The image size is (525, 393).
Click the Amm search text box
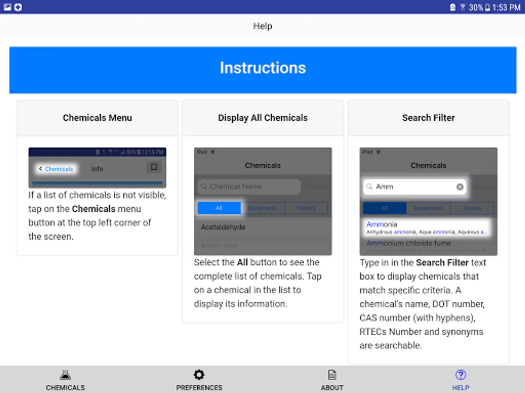point(414,186)
